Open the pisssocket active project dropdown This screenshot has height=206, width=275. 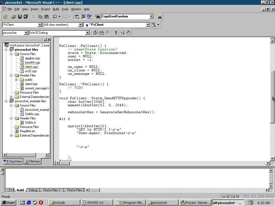(26, 33)
